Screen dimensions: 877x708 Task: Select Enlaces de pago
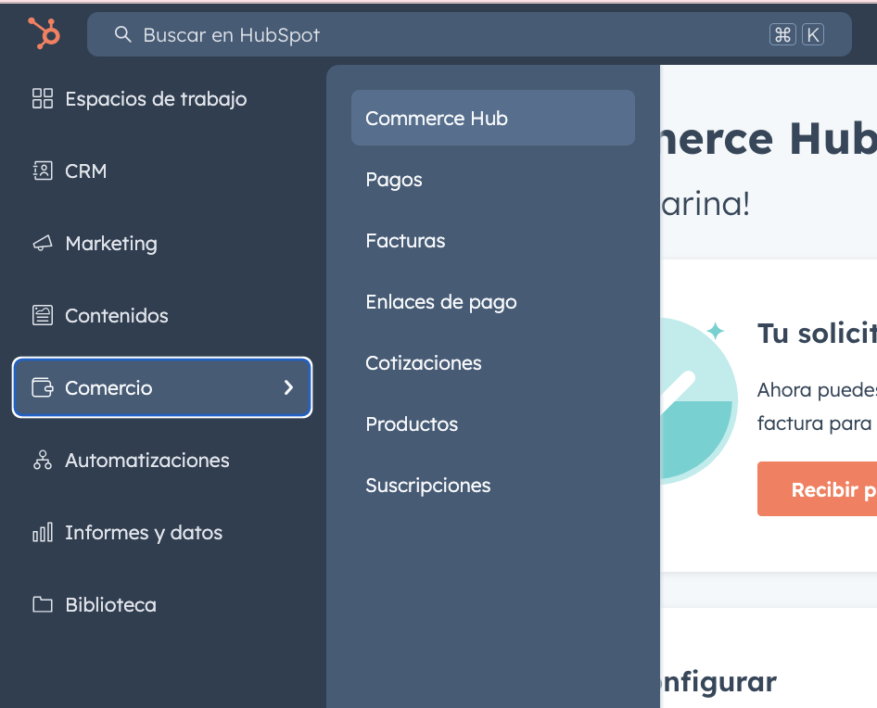pos(441,301)
